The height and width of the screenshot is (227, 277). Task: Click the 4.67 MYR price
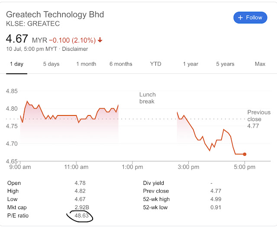(x=17, y=38)
